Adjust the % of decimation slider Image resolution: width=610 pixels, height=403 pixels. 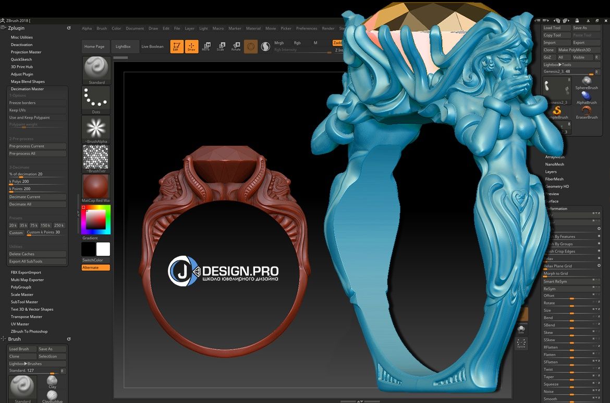click(38, 174)
